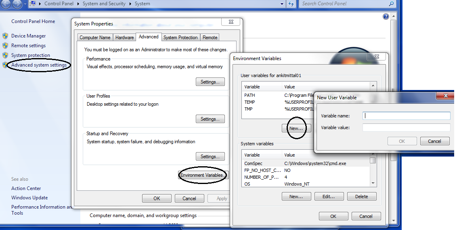The height and width of the screenshot is (230, 459).
Task: Click the search magnifier icon
Action: point(391,4)
